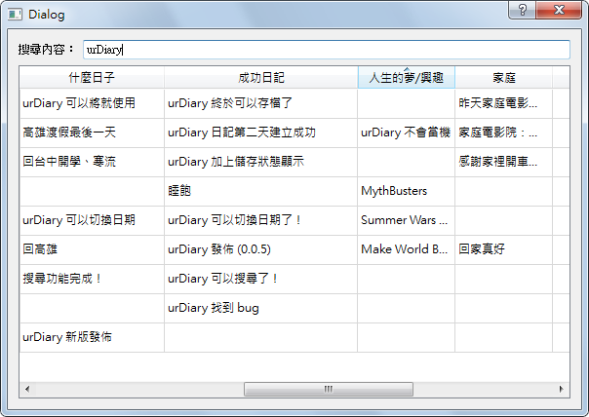
Task: Select cell '高雄渡假最後一天'
Action: (x=92, y=133)
